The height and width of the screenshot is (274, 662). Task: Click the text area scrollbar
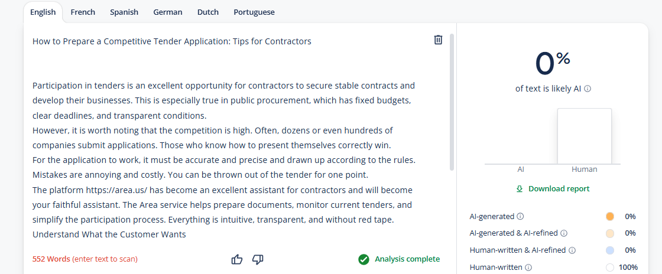point(452,102)
